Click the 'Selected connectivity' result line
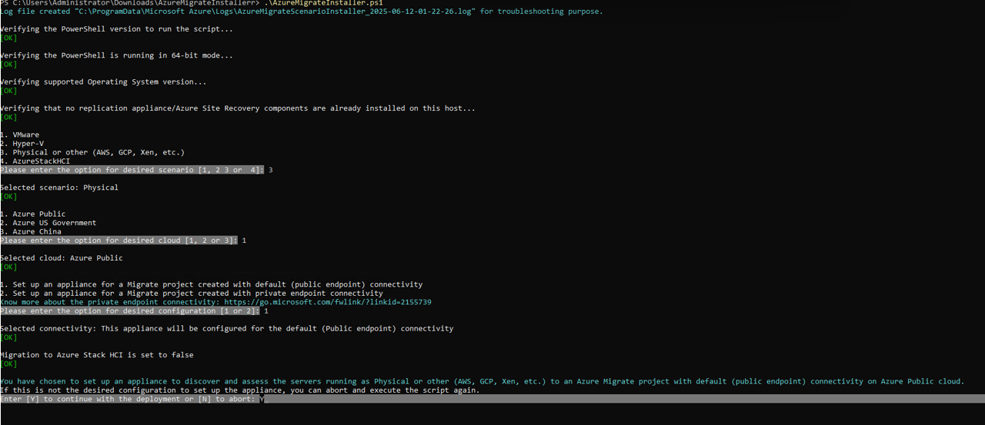The height and width of the screenshot is (425, 985). pyautogui.click(x=227, y=328)
